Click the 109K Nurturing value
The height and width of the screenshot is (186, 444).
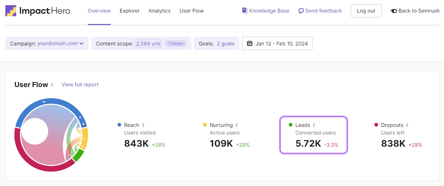(221, 143)
